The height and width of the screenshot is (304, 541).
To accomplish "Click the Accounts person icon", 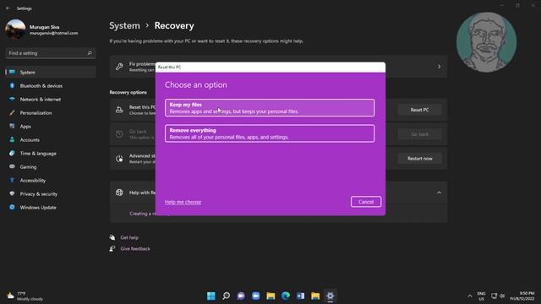I will tap(12, 139).
